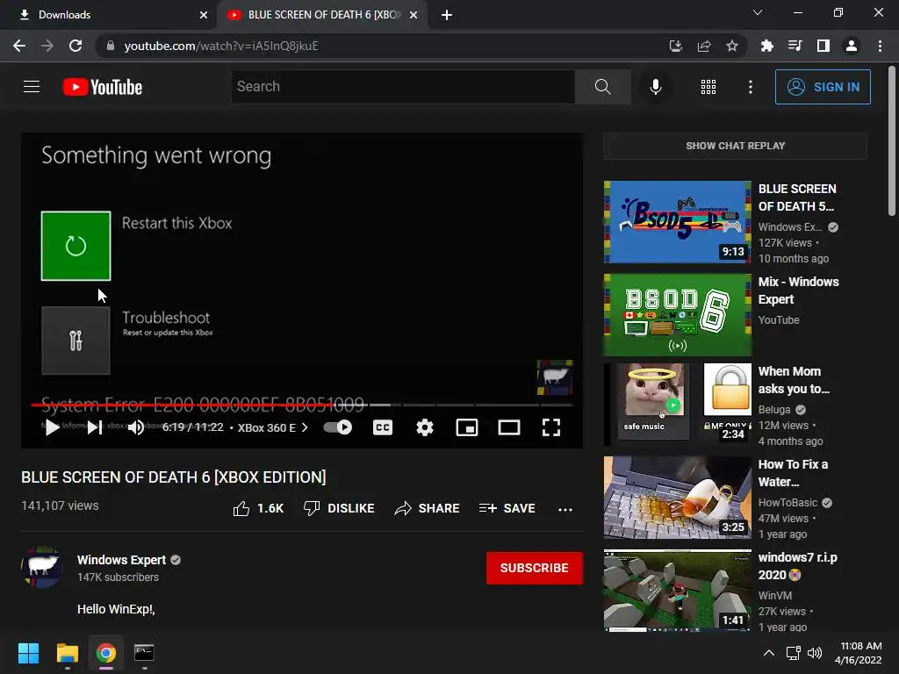Click the DISLIKE button

[x=339, y=508]
